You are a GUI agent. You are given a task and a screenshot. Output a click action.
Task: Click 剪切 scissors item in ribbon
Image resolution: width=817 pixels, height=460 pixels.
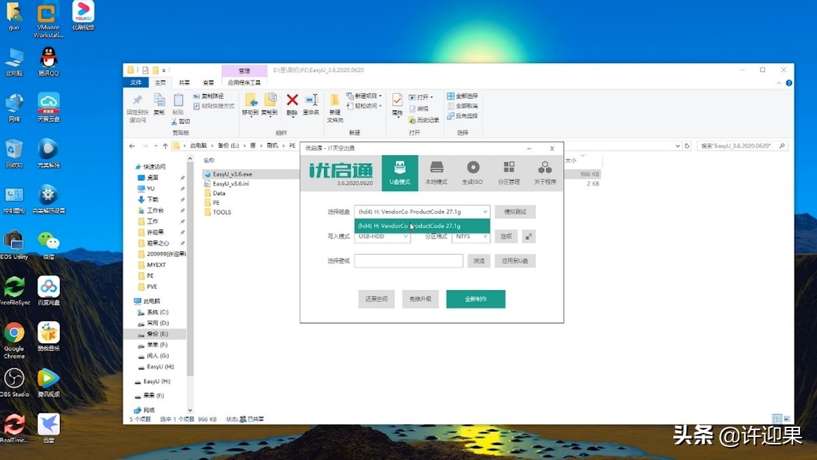click(180, 121)
